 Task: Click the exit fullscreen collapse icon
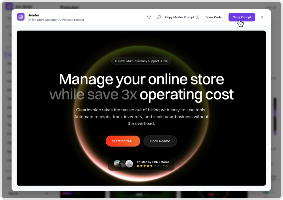(x=149, y=17)
